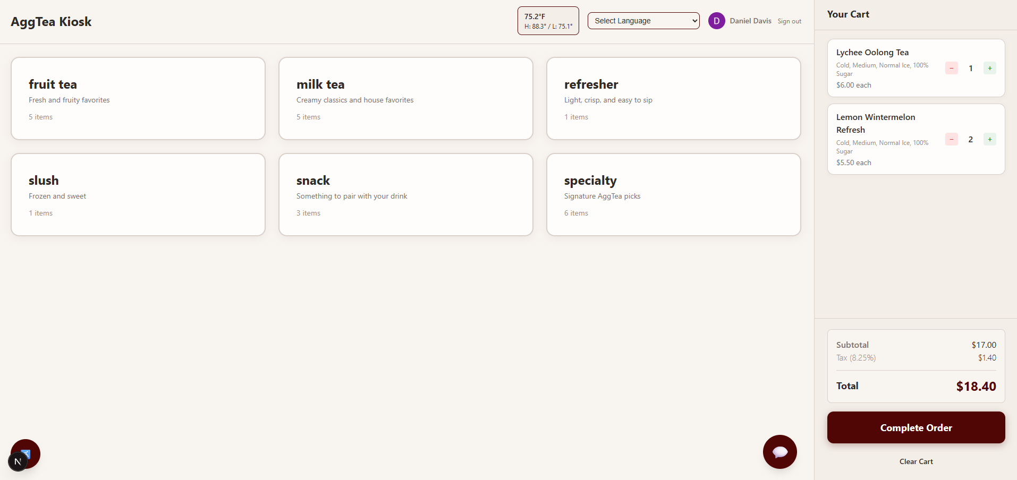Open the accessibility options button

tap(29, 450)
